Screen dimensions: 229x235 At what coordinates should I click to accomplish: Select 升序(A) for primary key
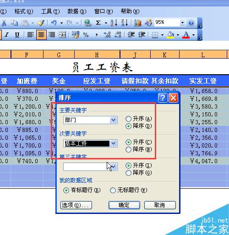coord(128,119)
